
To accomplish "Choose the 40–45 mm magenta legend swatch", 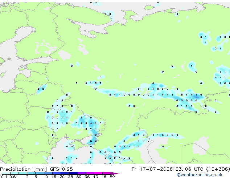I will pos(98,173).
